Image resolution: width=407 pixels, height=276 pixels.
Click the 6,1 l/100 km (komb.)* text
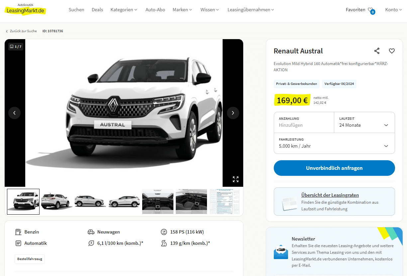pos(120,243)
